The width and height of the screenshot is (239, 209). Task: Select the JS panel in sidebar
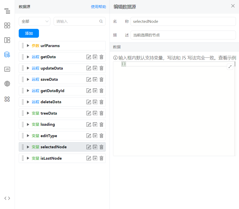click(x=7, y=69)
